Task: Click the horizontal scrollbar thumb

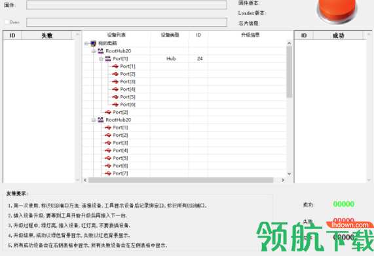Action: 181,180
